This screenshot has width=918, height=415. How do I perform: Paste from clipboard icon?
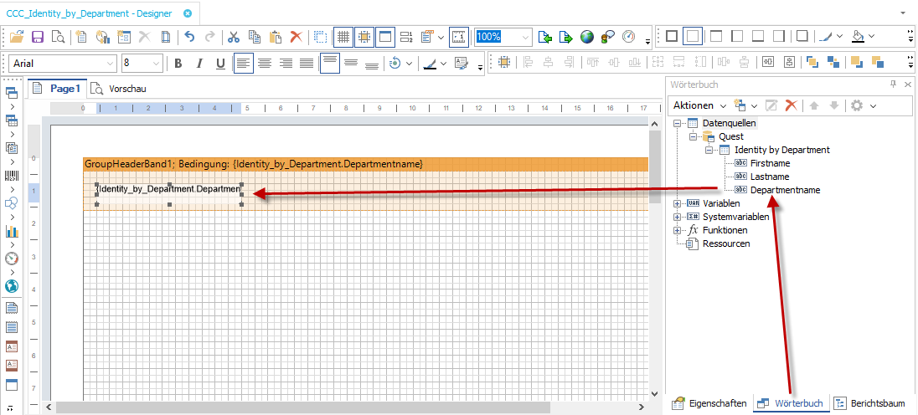(276, 37)
